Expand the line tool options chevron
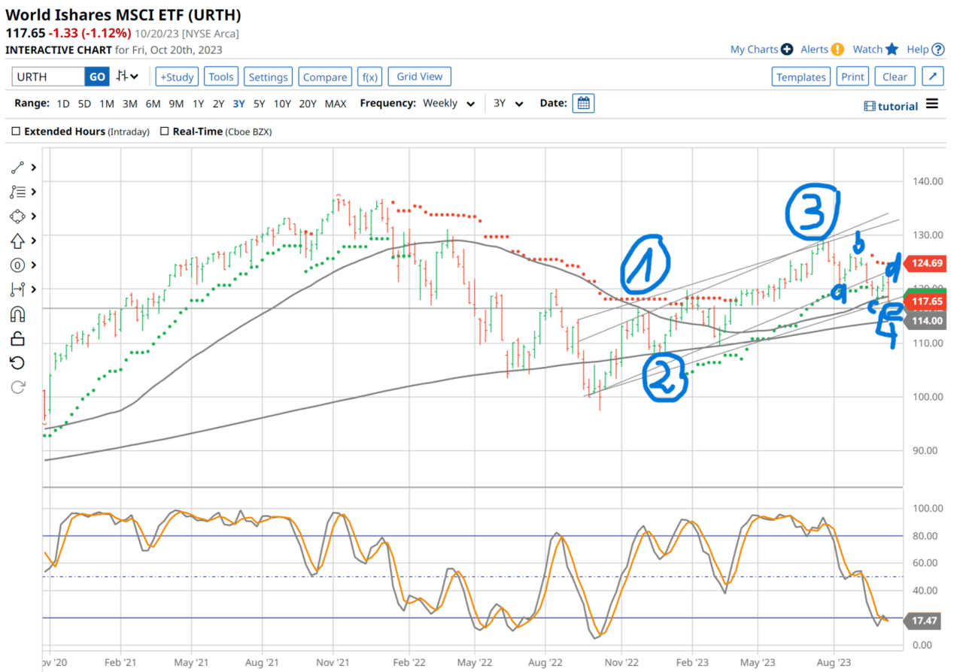The width and height of the screenshot is (972, 672). [x=33, y=168]
